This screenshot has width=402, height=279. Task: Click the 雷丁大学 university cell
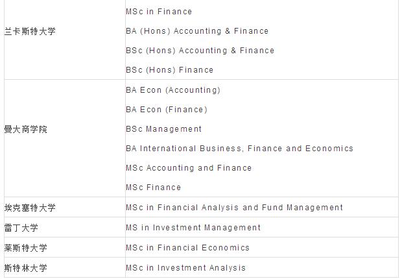21,228
